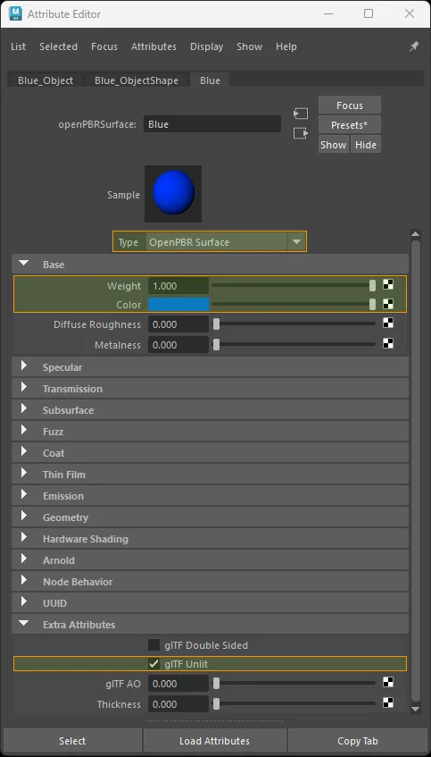This screenshot has width=431, height=757.
Task: Click the scrollbar up arrow
Action: pyautogui.click(x=415, y=234)
